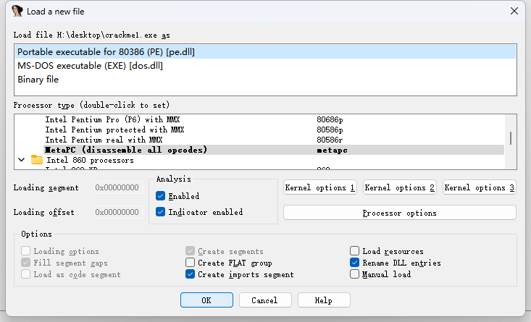Click the Intel 860 processors group label
531x322 pixels.
tap(90, 160)
